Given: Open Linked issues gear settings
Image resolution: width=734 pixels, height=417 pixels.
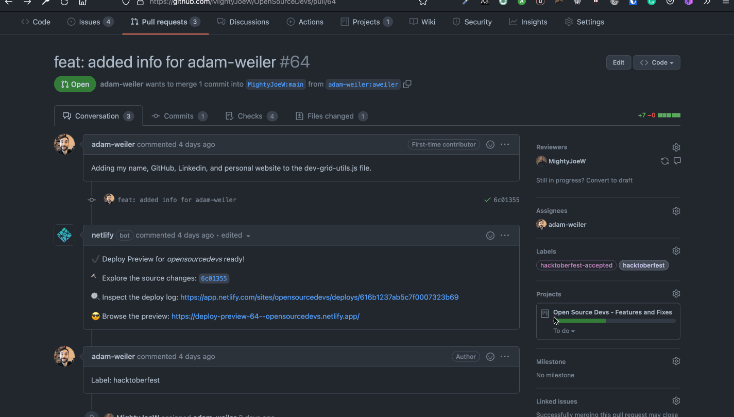Looking at the screenshot, I should tap(676, 401).
